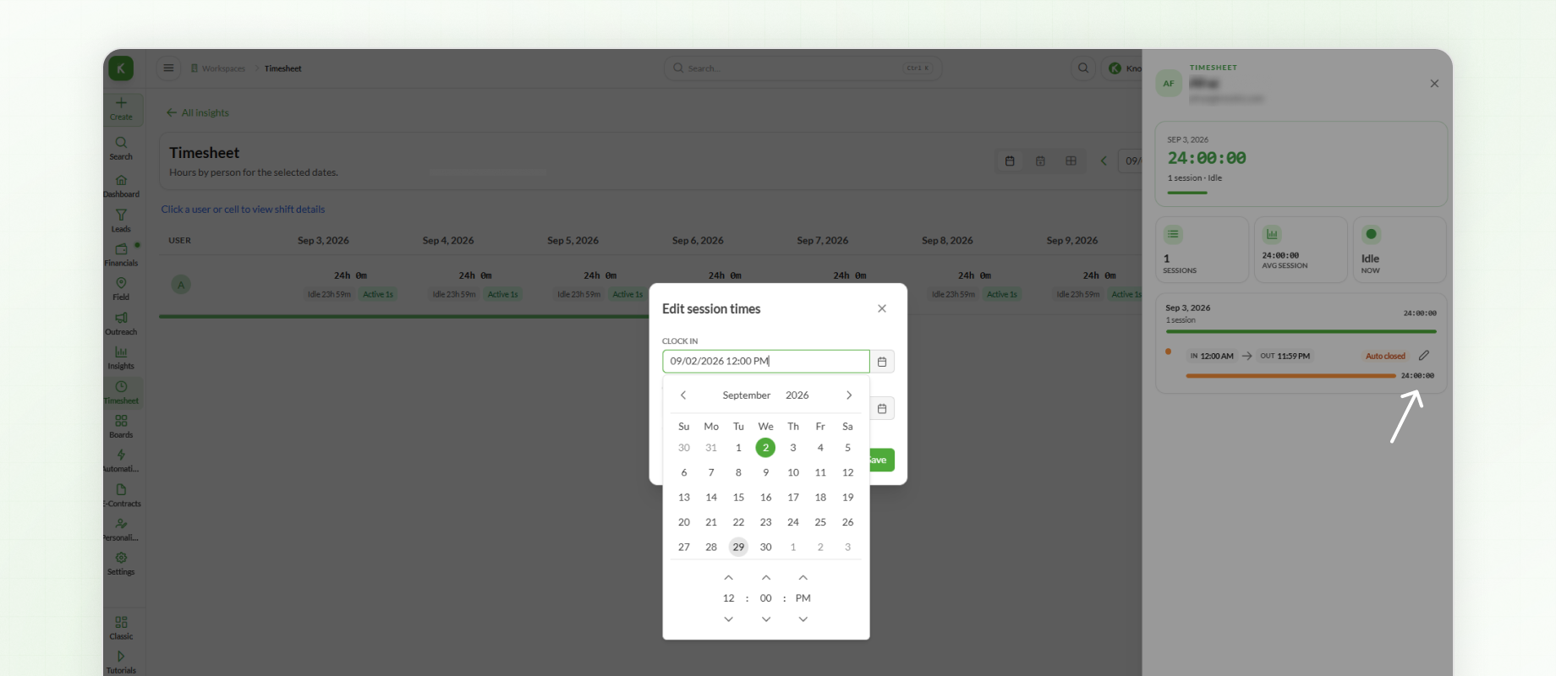Click the top Search field
This screenshot has width=1556, height=676.
click(x=803, y=68)
